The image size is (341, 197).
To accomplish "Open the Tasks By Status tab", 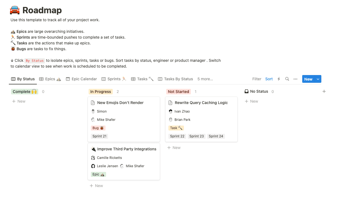I will click(x=175, y=79).
